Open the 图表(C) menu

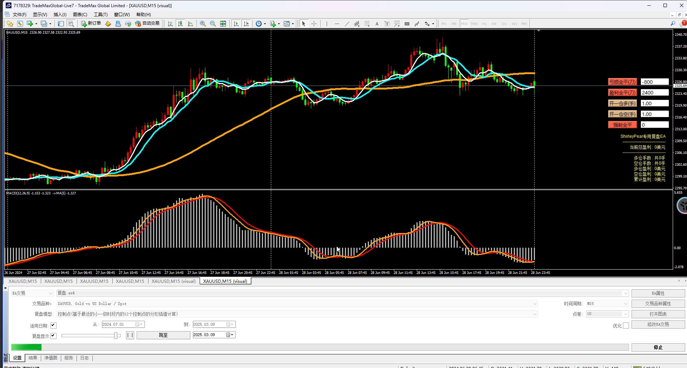click(80, 15)
